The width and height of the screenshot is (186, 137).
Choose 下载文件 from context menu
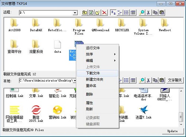point(97,73)
